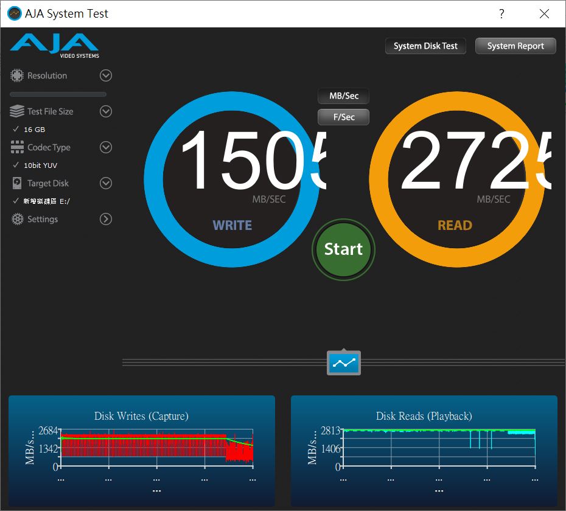Click the Target Disk drive icon
The height and width of the screenshot is (511, 566).
[x=17, y=183]
